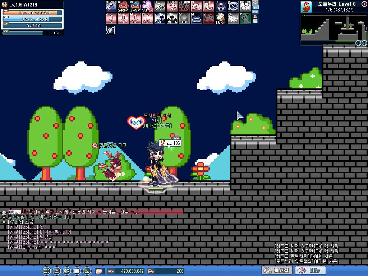The width and height of the screenshot is (368, 276).
Task: Switch to quickslot page F1
Action: (255, 8)
